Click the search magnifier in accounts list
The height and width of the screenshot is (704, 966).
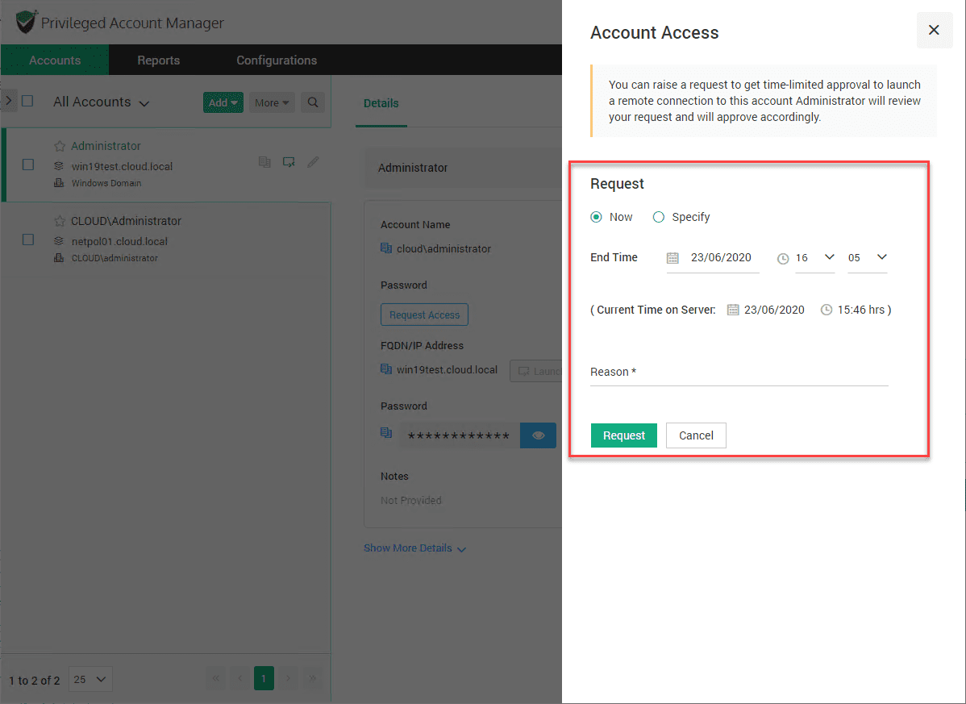tap(313, 102)
